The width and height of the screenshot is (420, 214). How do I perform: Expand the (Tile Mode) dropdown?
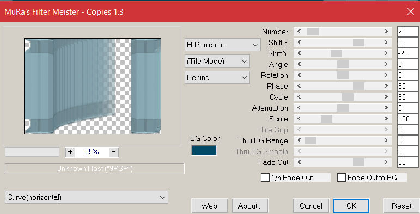click(x=217, y=61)
